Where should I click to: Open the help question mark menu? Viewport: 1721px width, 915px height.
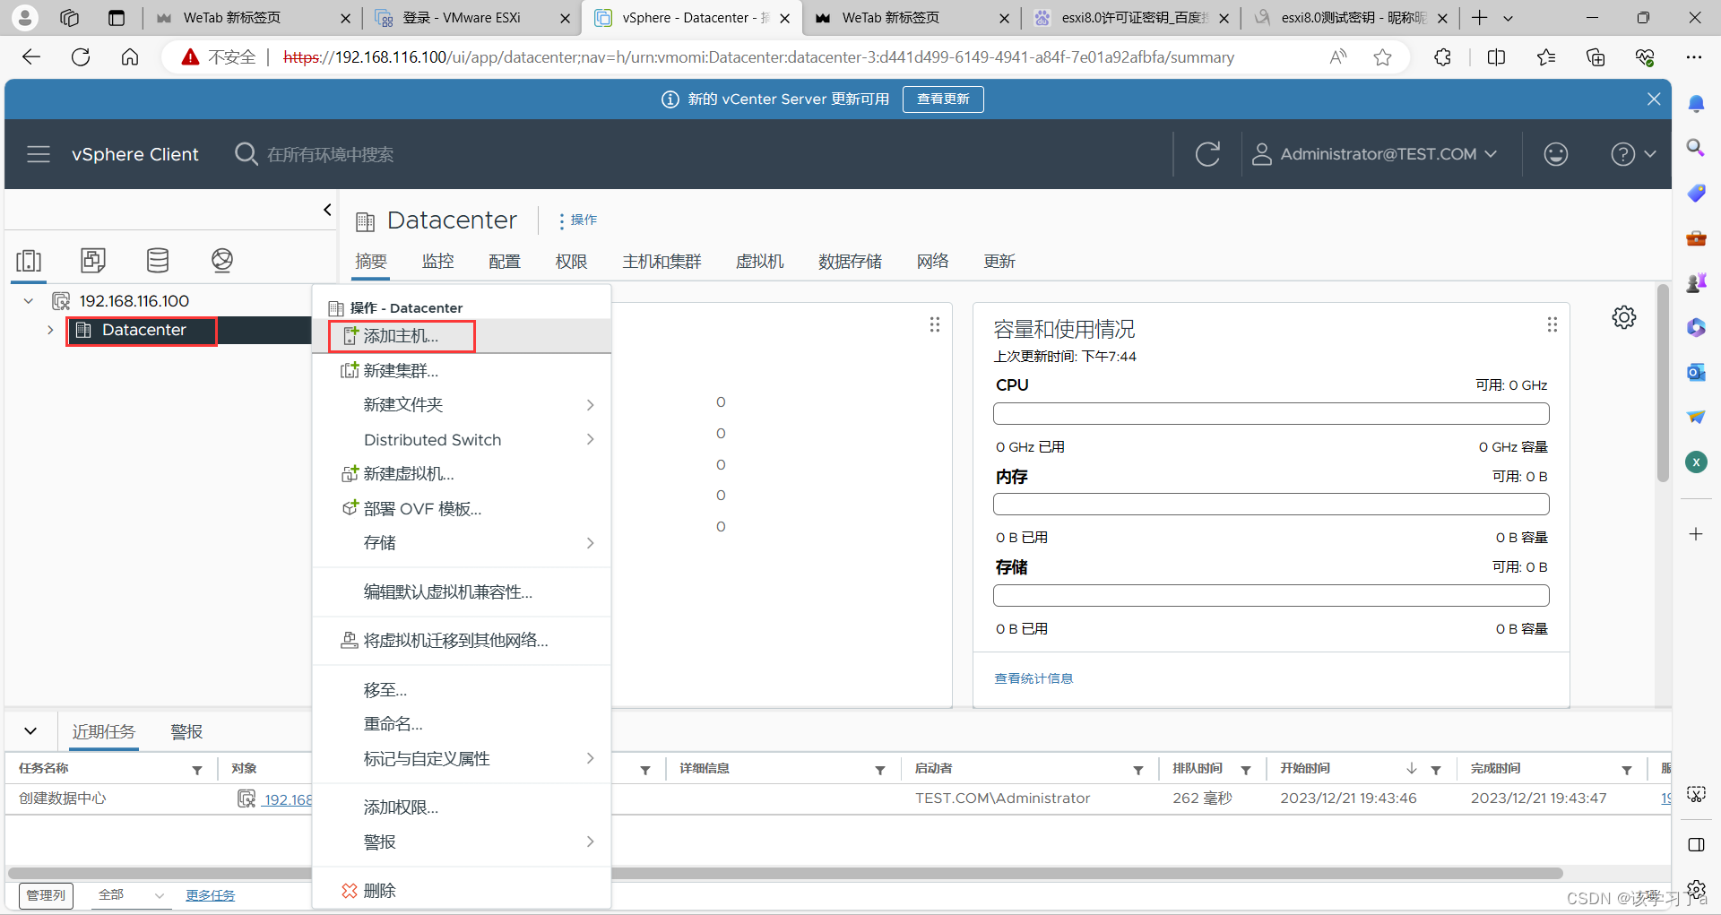pos(1632,154)
